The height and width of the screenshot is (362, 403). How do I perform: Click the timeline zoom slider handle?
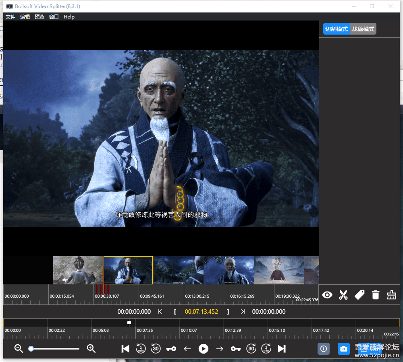31,348
